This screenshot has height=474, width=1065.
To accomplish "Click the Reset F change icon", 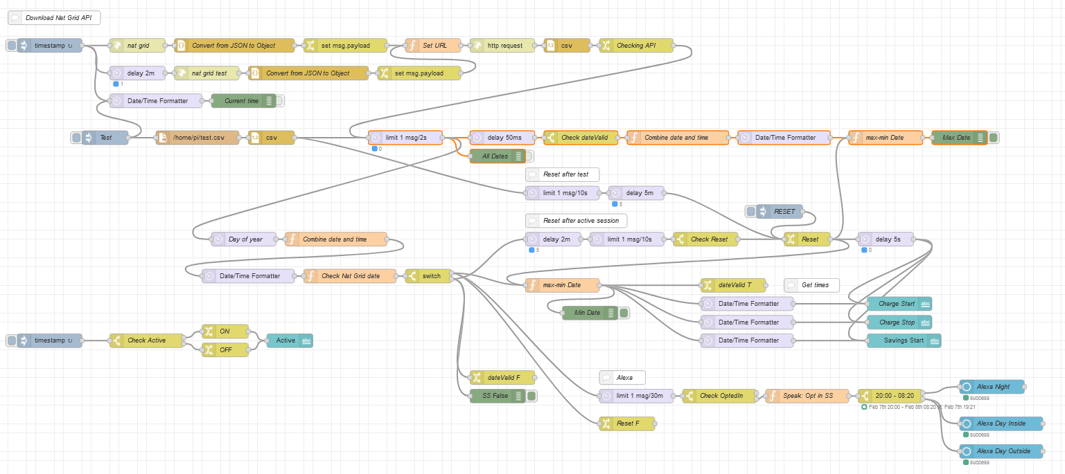I will pos(606,423).
